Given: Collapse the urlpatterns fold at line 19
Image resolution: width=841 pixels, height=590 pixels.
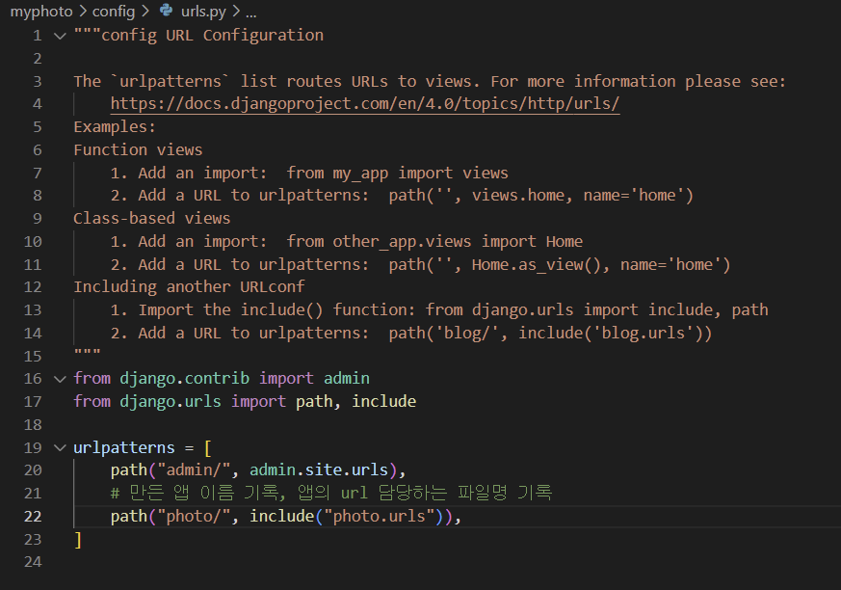Looking at the screenshot, I should click(x=60, y=447).
